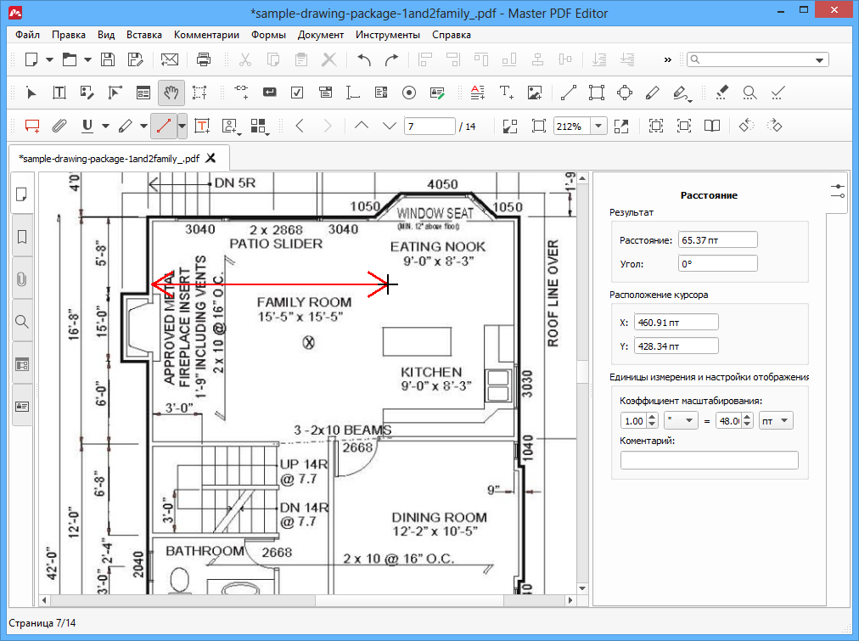The height and width of the screenshot is (641, 859).
Task: Expand the hidden toolbar items chevron
Action: point(667,59)
